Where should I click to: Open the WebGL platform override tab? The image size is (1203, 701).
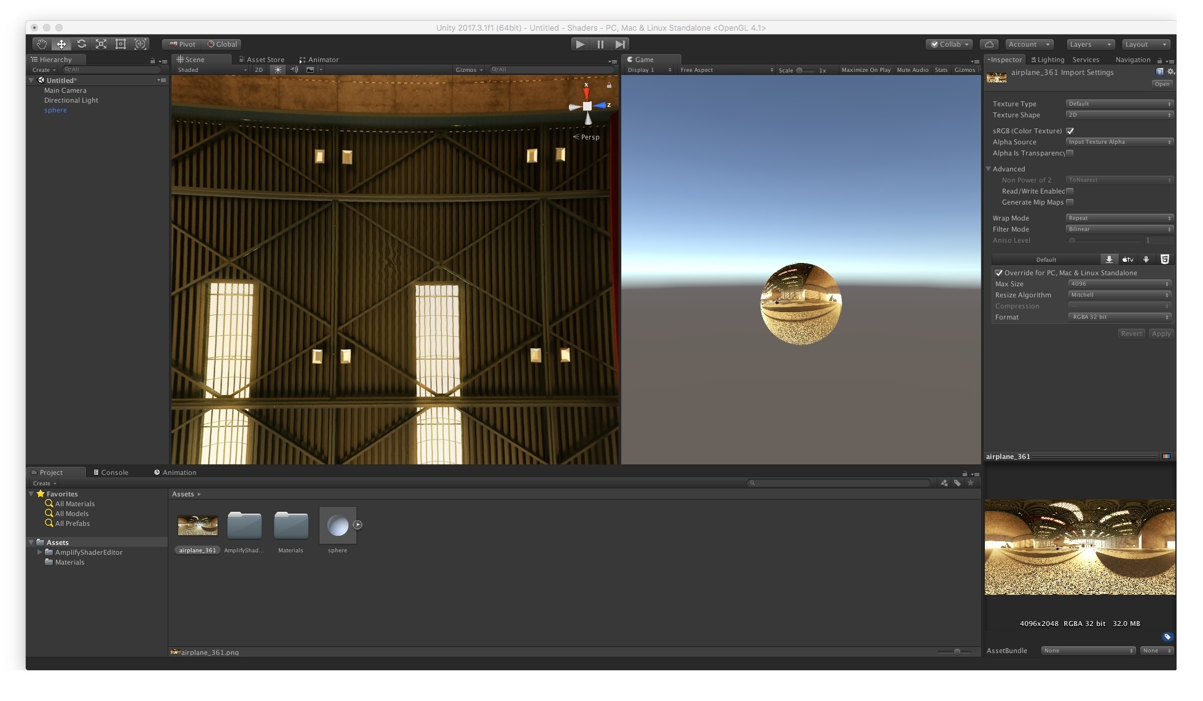click(x=1166, y=259)
